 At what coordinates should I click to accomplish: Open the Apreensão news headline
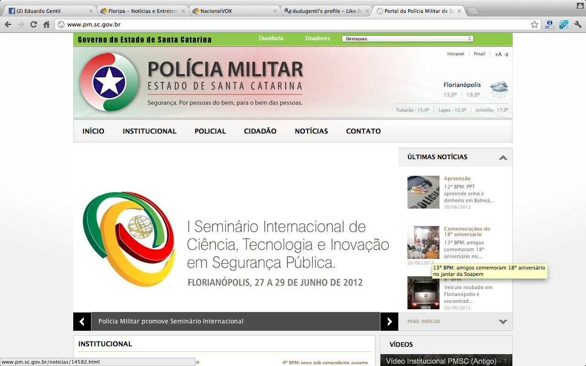click(x=457, y=178)
